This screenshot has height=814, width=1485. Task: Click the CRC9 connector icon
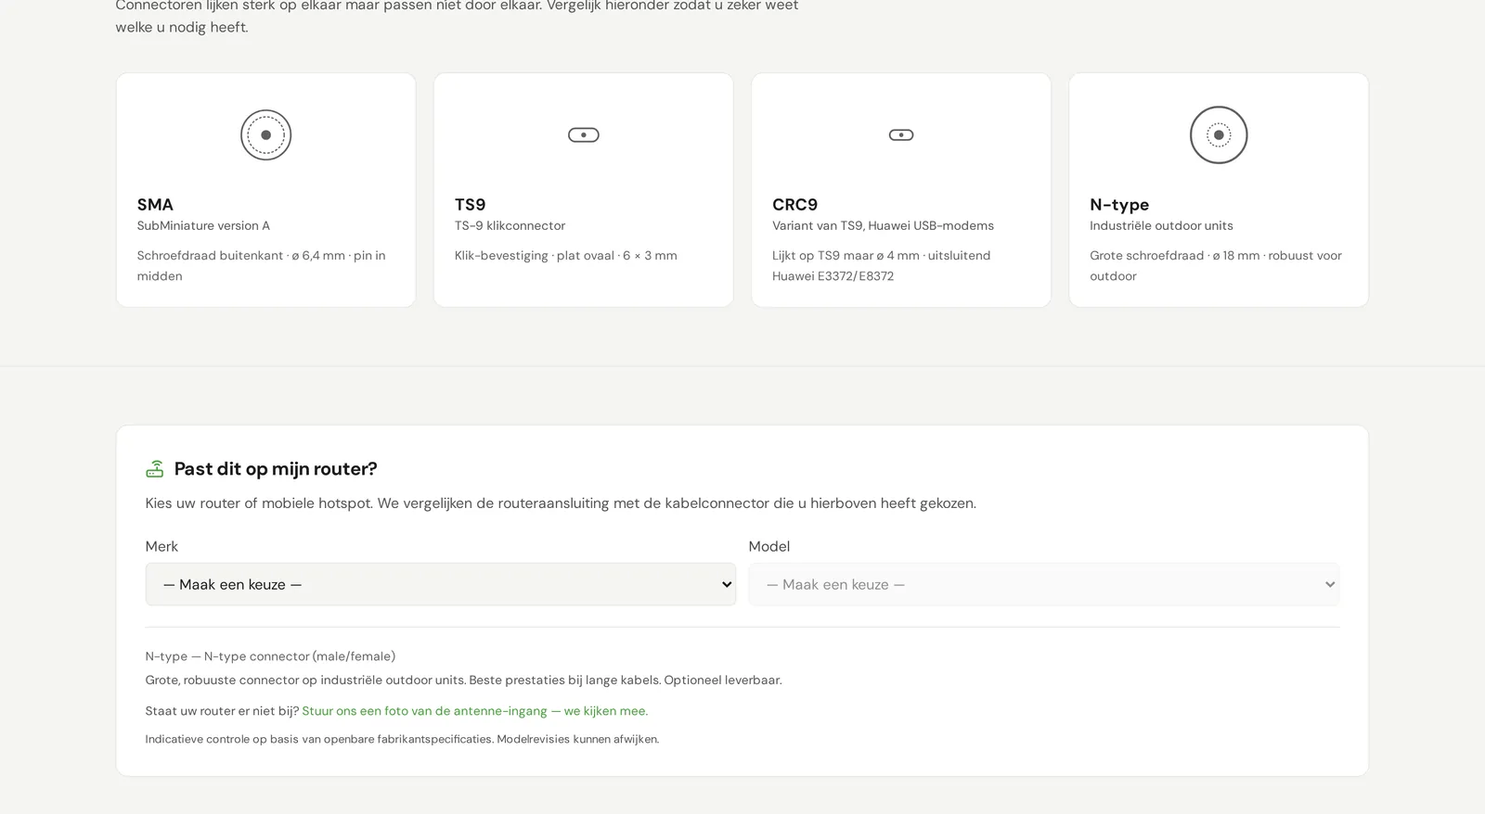click(x=901, y=135)
